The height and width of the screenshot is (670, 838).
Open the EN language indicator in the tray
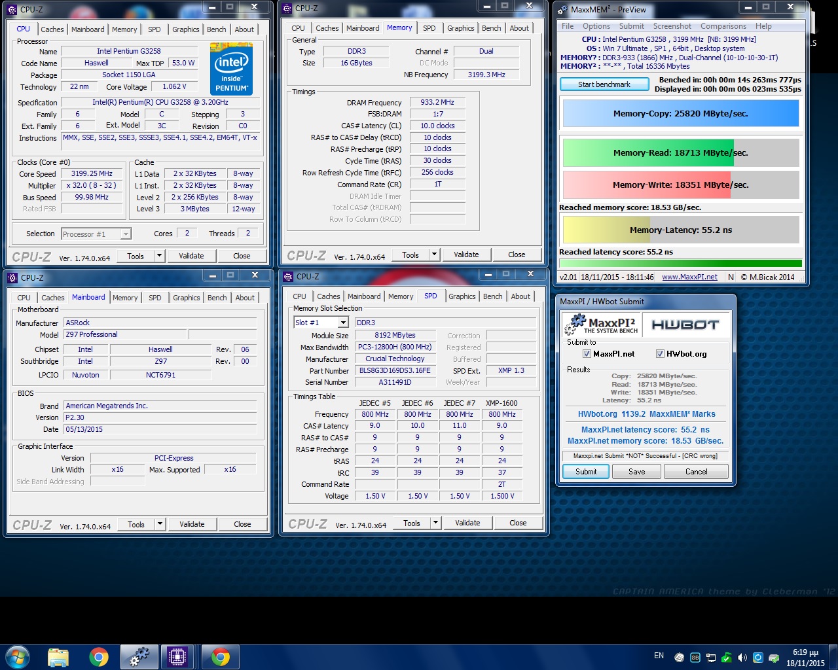tap(659, 656)
